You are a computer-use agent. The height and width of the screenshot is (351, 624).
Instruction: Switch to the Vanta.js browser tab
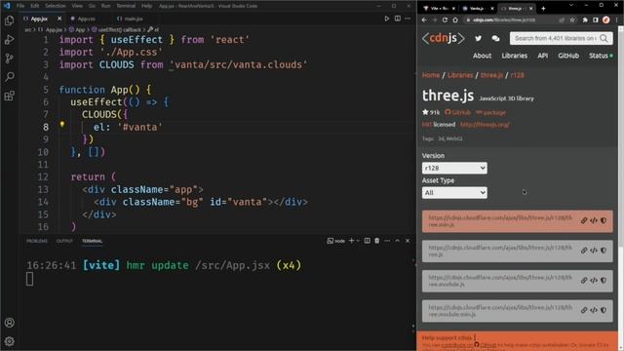[x=477, y=9]
